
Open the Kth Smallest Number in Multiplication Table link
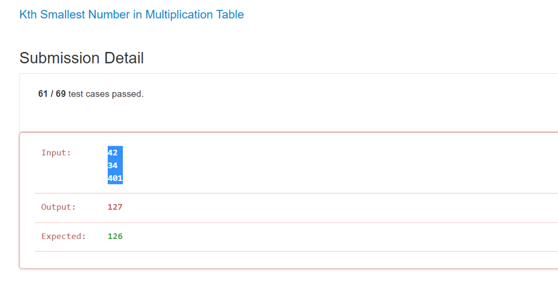pyautogui.click(x=131, y=15)
